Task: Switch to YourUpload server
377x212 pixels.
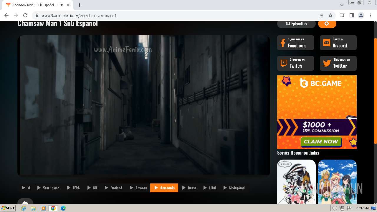Action: 48,188
